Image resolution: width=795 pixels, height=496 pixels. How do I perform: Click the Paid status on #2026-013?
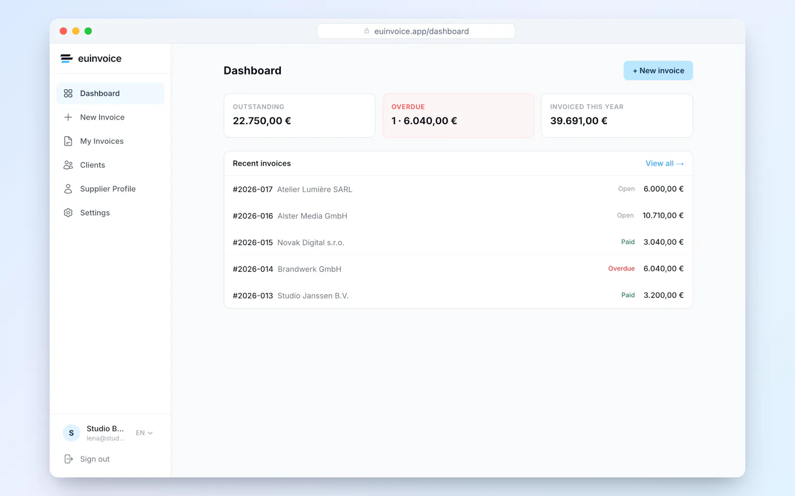[628, 295]
